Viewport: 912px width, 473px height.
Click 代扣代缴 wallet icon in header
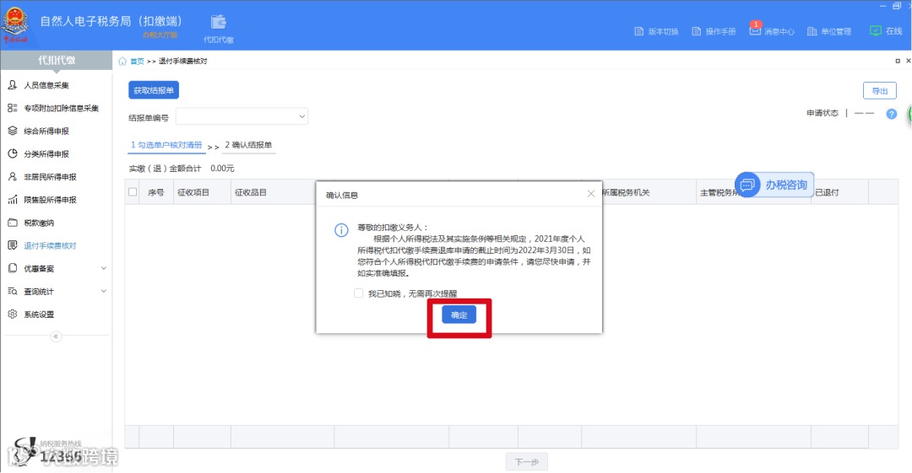point(218,22)
